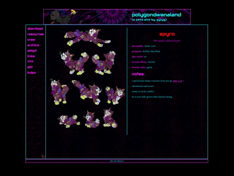234x176 pixels.
Task: Go to the abt page
Action: tap(30, 67)
